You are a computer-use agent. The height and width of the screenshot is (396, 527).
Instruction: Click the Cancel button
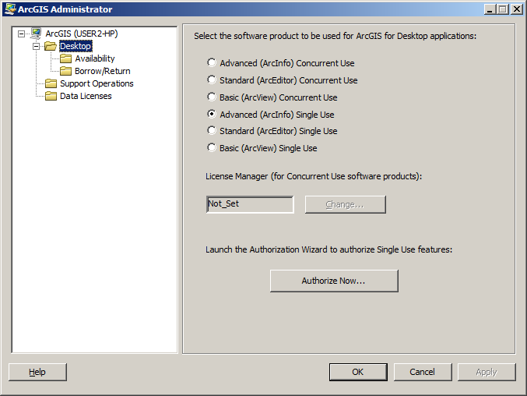(x=423, y=372)
